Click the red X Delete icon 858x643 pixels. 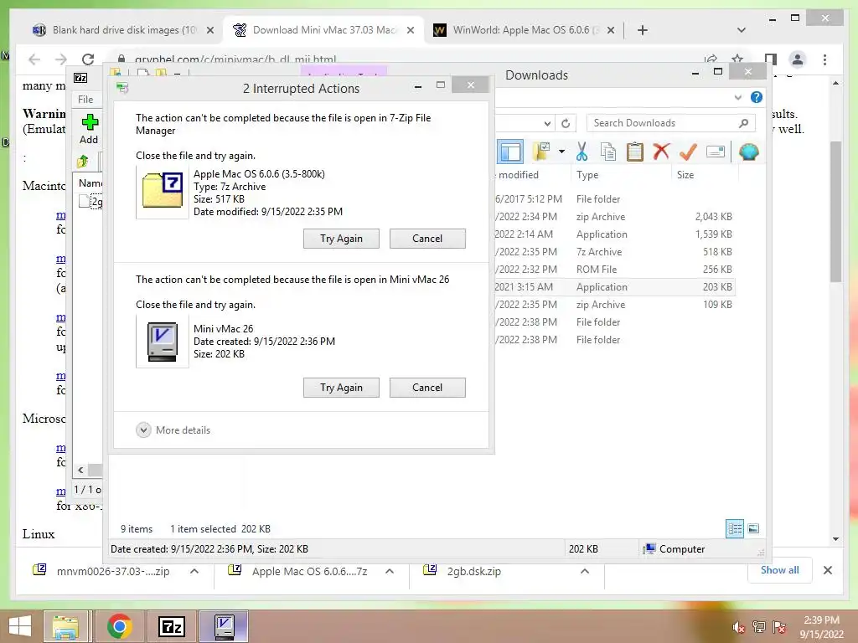click(661, 152)
